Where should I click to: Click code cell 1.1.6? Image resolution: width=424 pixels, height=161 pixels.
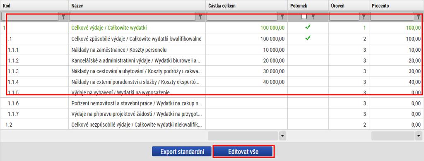tap(34, 103)
